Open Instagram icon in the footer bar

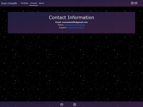[x=75, y=105]
